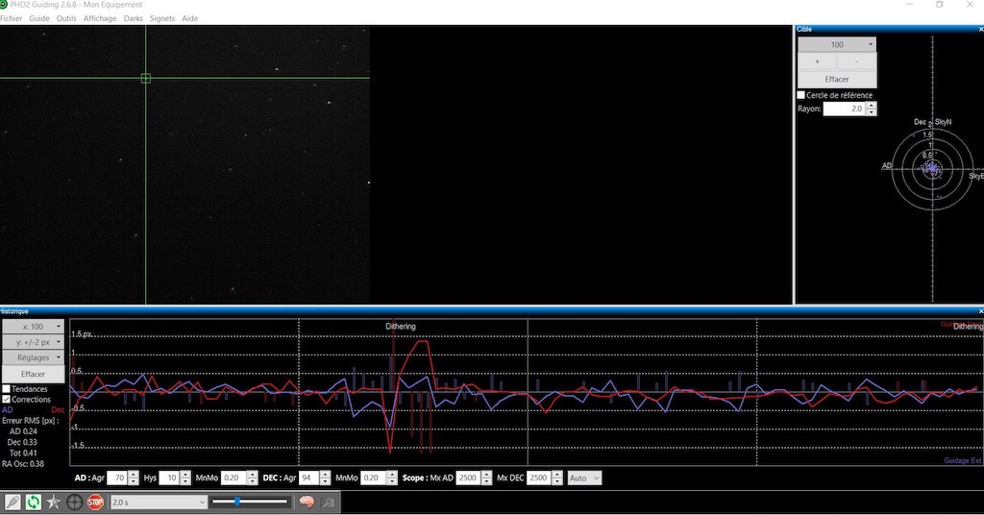Enable the Cercle de référence checkbox
Viewport: 984px width, 515px height.
coord(800,95)
